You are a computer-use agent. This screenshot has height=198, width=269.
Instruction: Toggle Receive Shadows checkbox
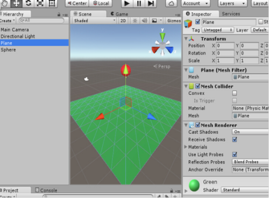235,140
